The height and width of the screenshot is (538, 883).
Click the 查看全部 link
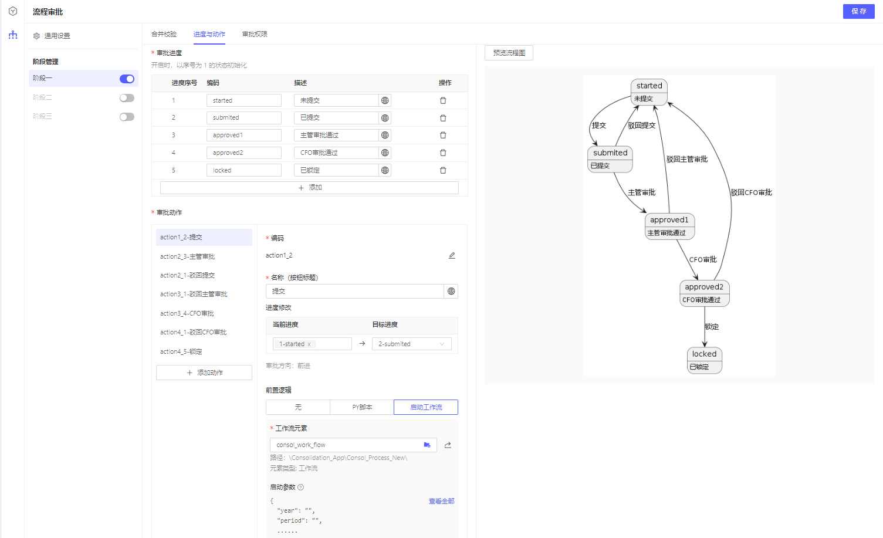tap(441, 501)
